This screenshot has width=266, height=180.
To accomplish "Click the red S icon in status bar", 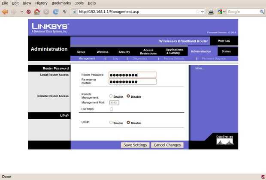I will 263,177.
